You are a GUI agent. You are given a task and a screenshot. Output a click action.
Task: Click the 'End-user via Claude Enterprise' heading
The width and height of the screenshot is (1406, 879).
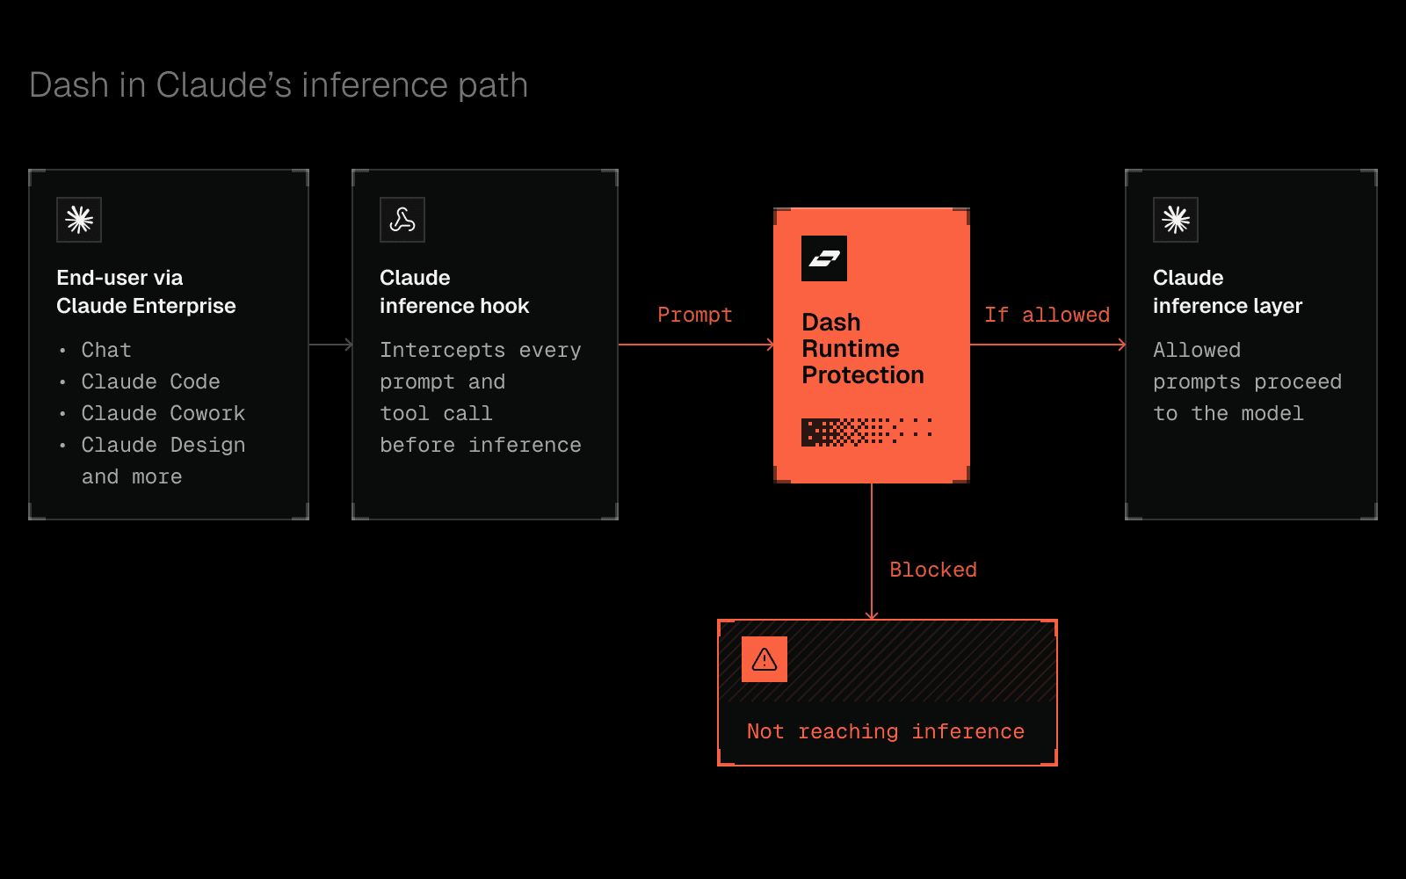click(146, 292)
